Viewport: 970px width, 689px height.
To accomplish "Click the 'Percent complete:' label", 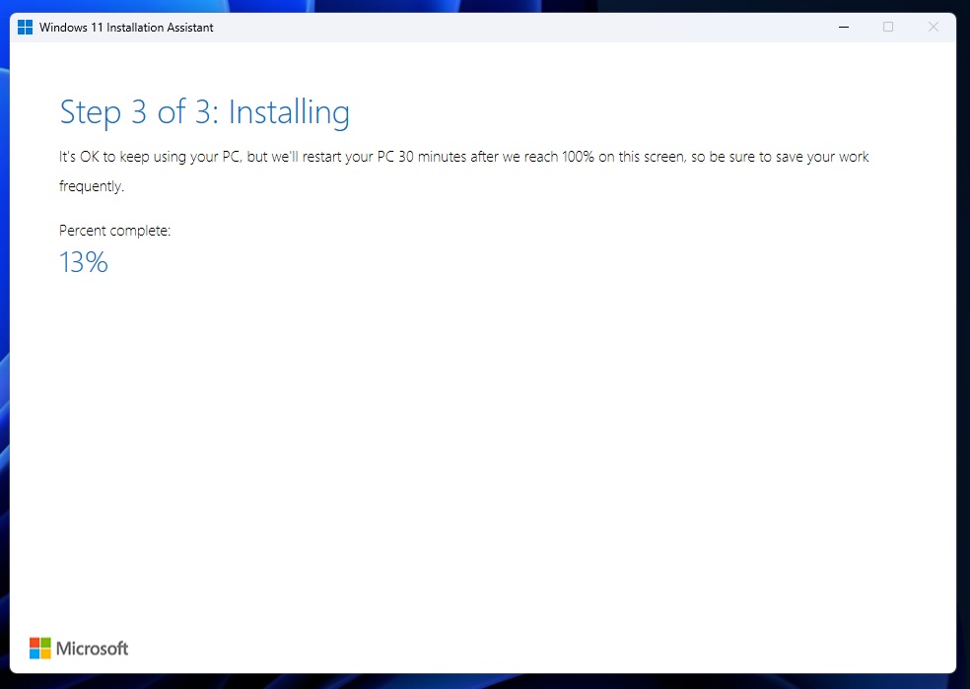I will click(114, 230).
